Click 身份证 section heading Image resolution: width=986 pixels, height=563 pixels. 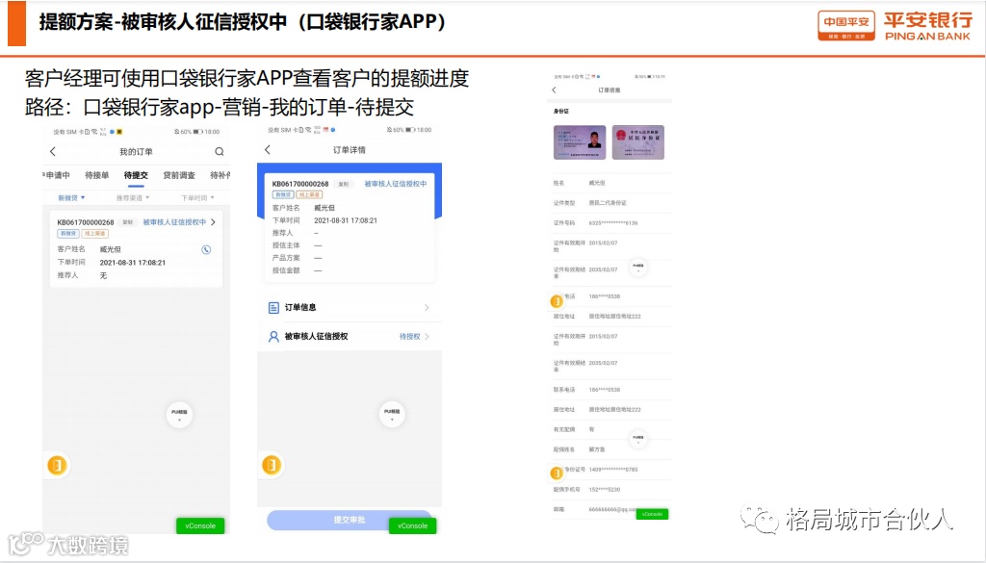pos(561,112)
